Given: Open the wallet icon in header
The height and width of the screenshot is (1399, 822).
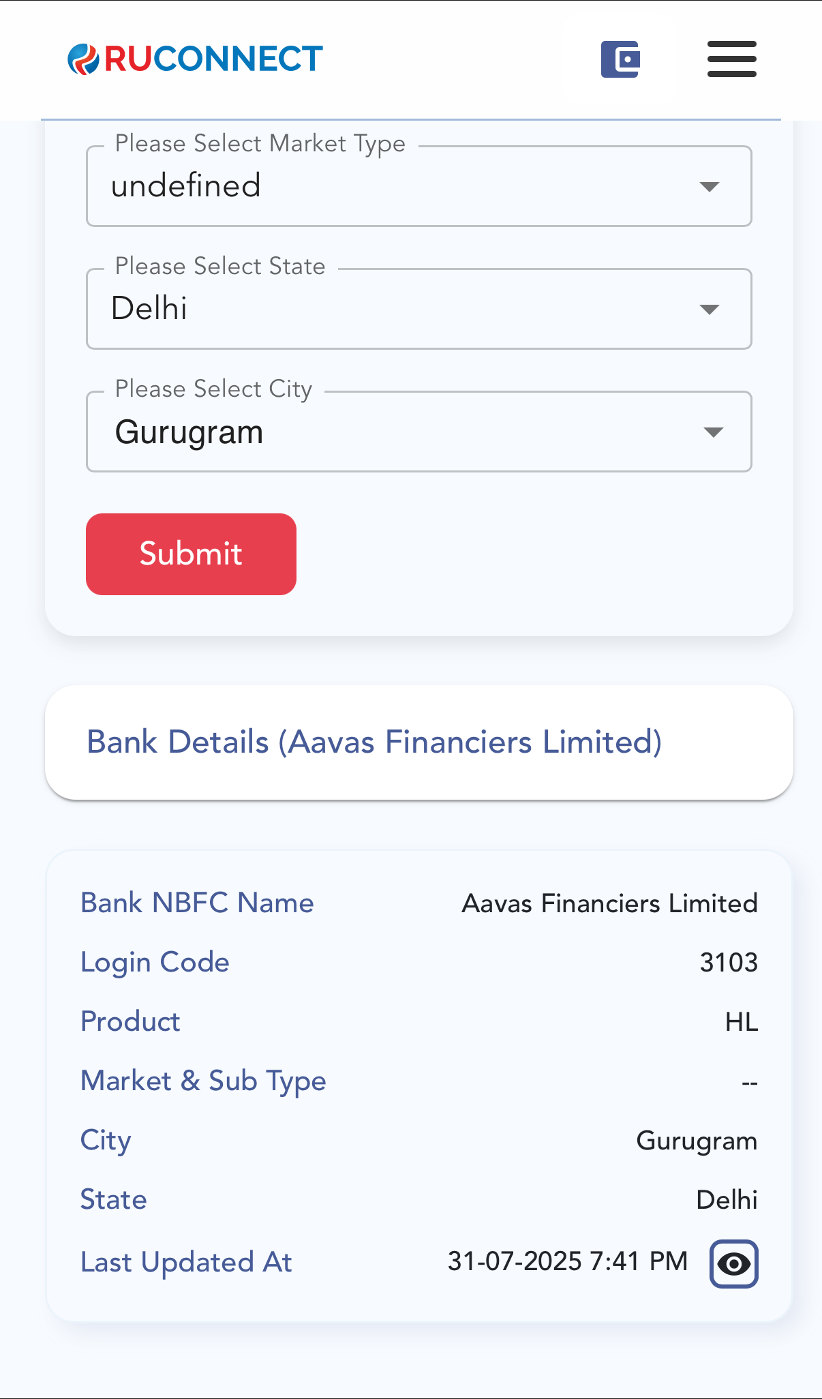Looking at the screenshot, I should pyautogui.click(x=620, y=59).
